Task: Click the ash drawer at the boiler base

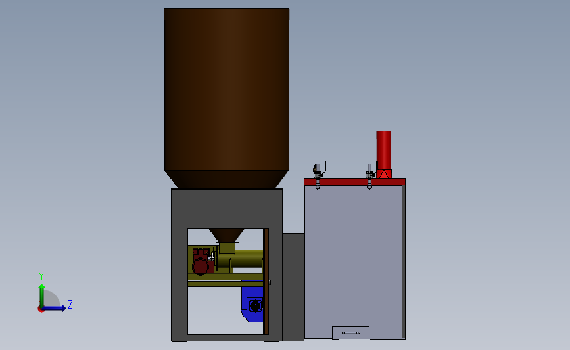Action: click(351, 333)
